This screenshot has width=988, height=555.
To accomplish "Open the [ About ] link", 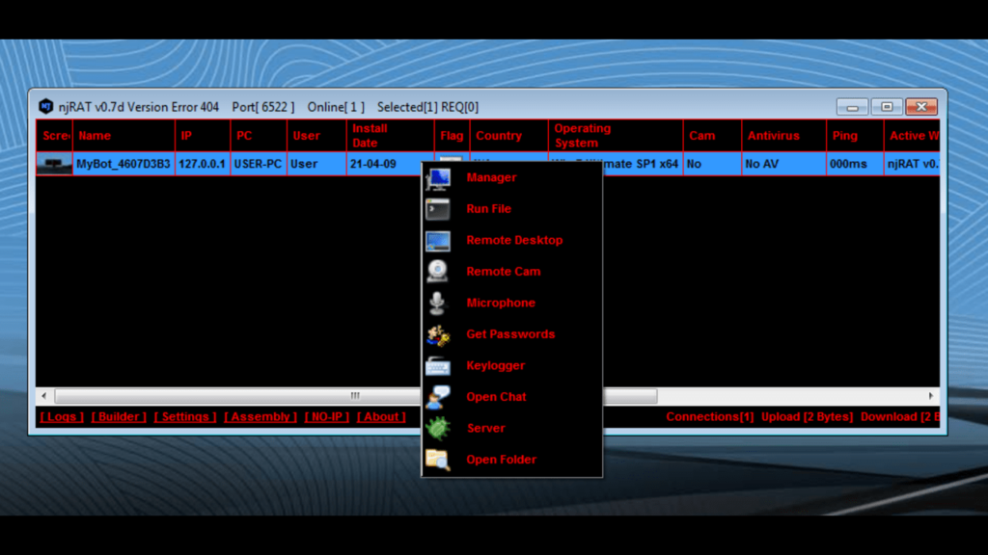I will 381,416.
